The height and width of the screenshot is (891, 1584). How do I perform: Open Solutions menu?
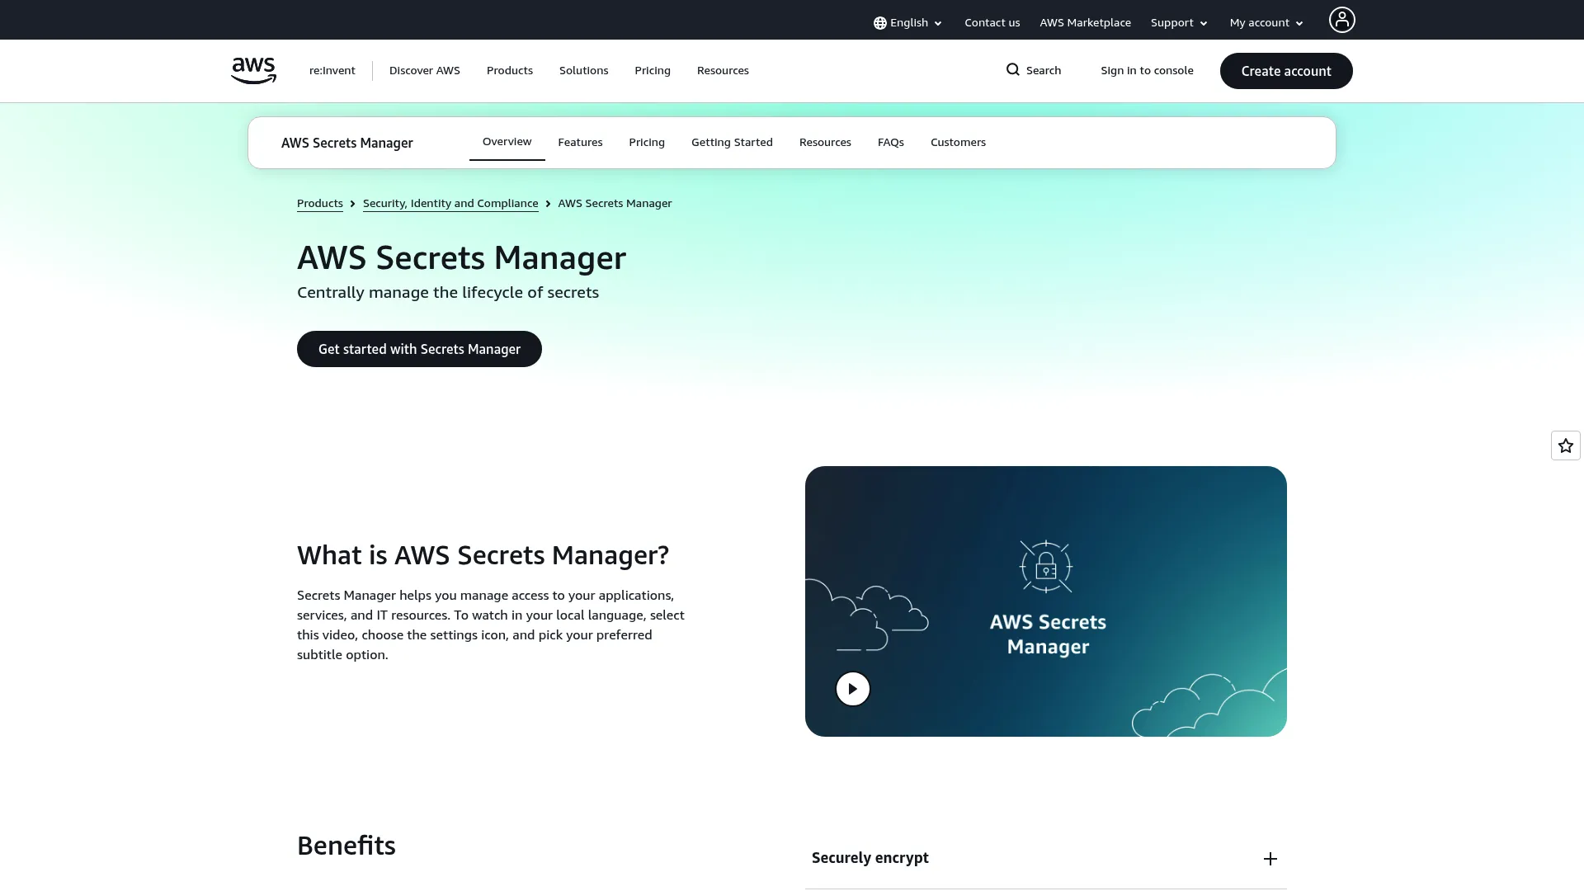583,71
